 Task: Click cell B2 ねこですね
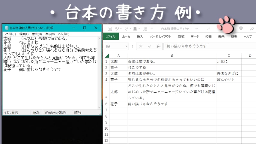pyautogui.click(x=171, y=68)
